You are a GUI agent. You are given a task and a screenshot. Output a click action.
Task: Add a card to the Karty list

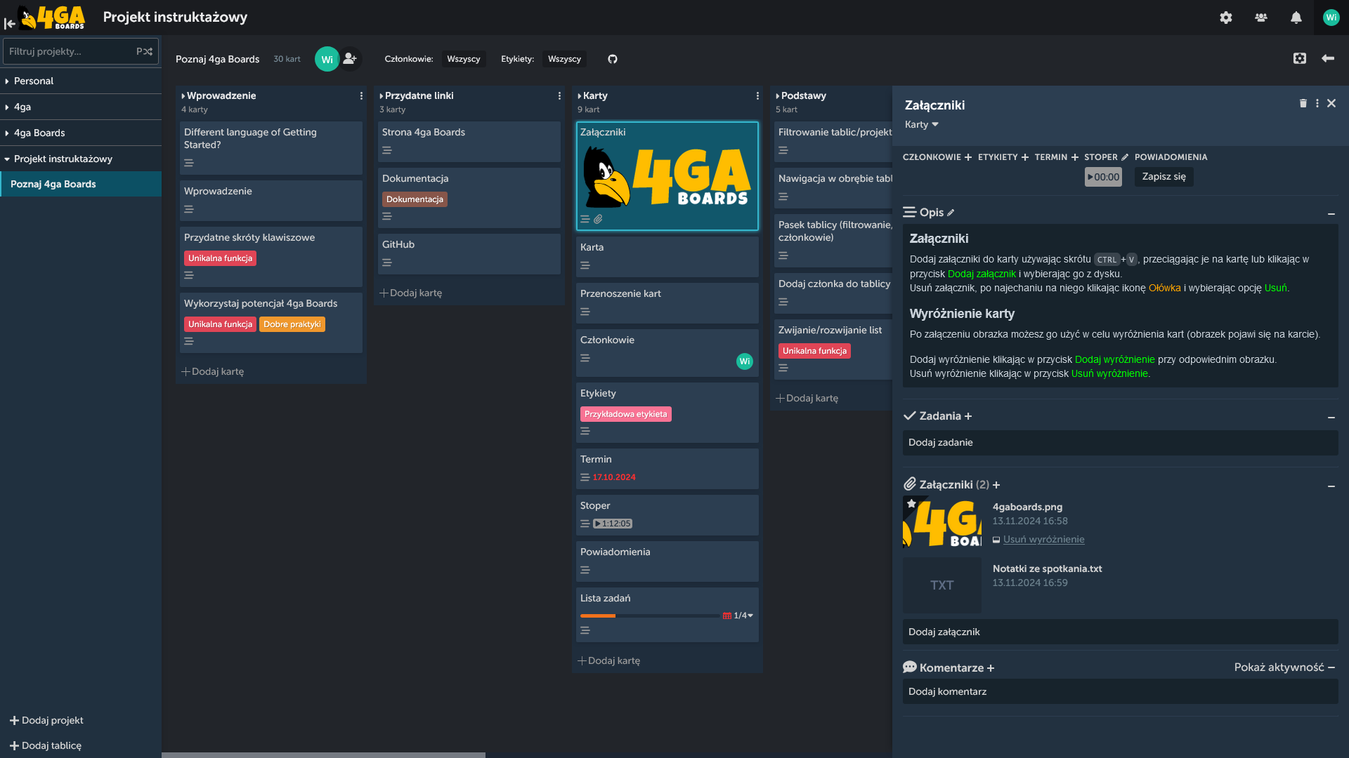click(609, 660)
